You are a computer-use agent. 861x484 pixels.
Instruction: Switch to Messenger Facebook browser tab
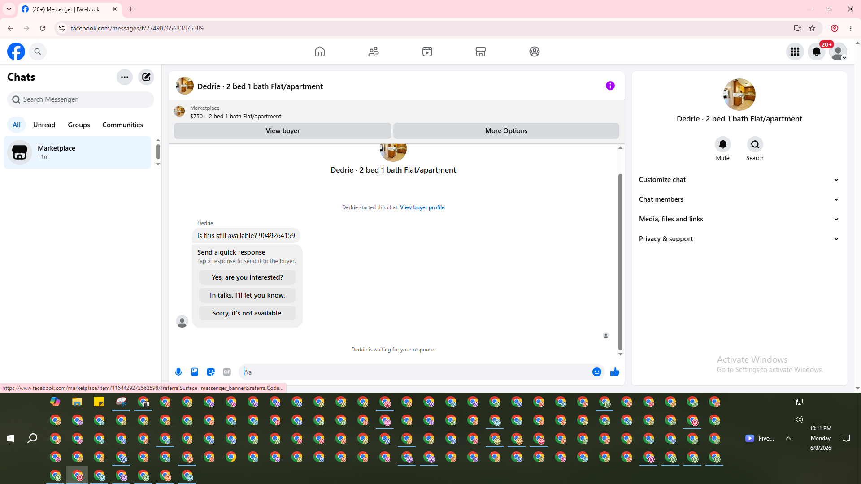70,9
